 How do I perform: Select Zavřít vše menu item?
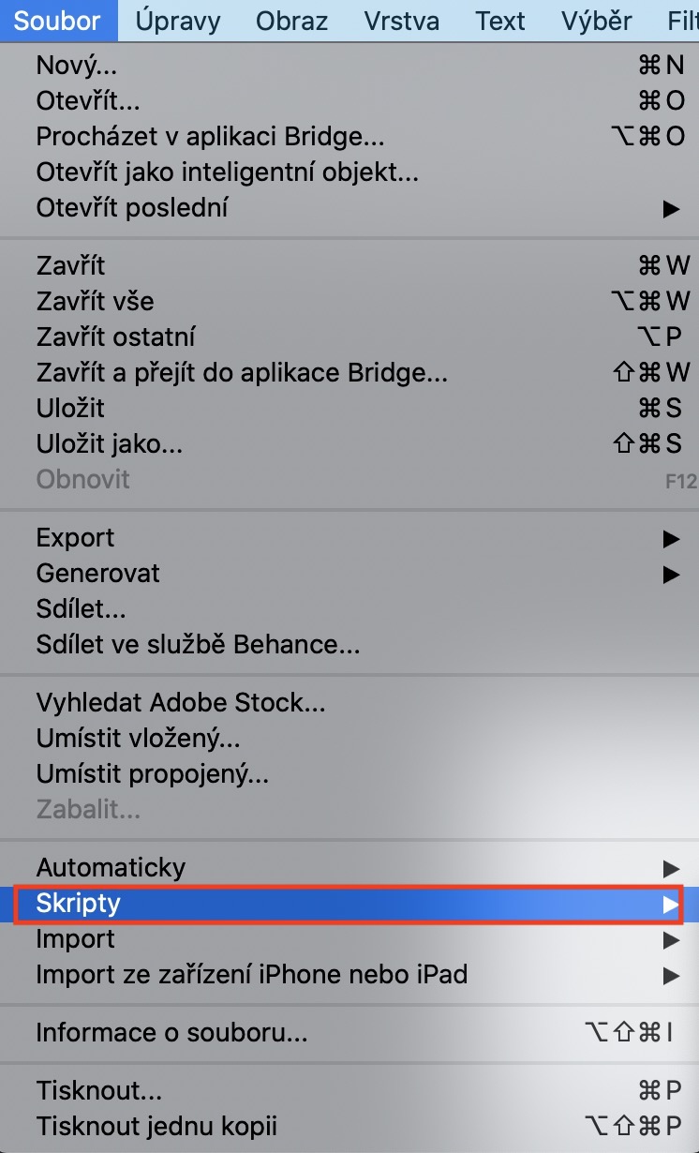(95, 302)
